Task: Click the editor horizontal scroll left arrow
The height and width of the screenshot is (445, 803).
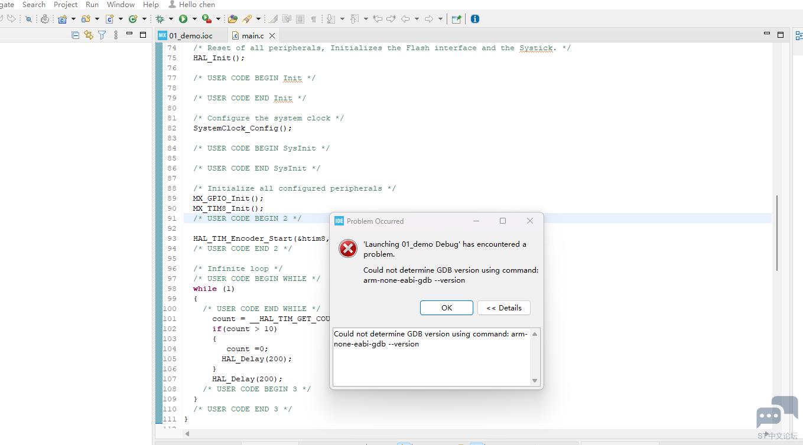Action: point(187,434)
